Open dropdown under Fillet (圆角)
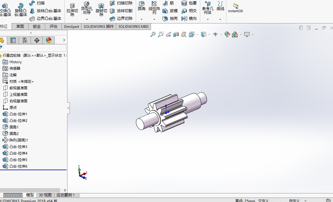 coord(141,19)
